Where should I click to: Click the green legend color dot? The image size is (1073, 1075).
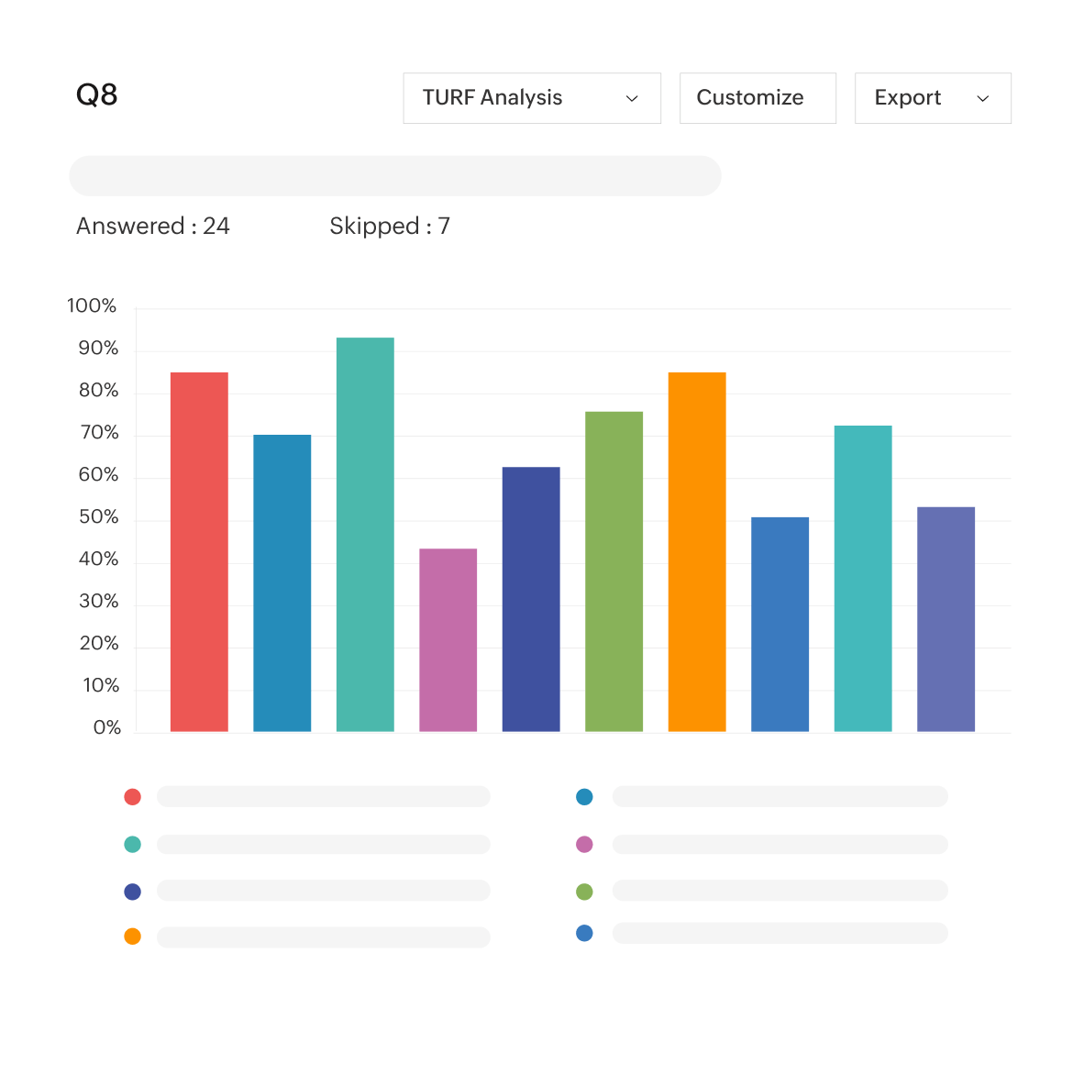[584, 891]
